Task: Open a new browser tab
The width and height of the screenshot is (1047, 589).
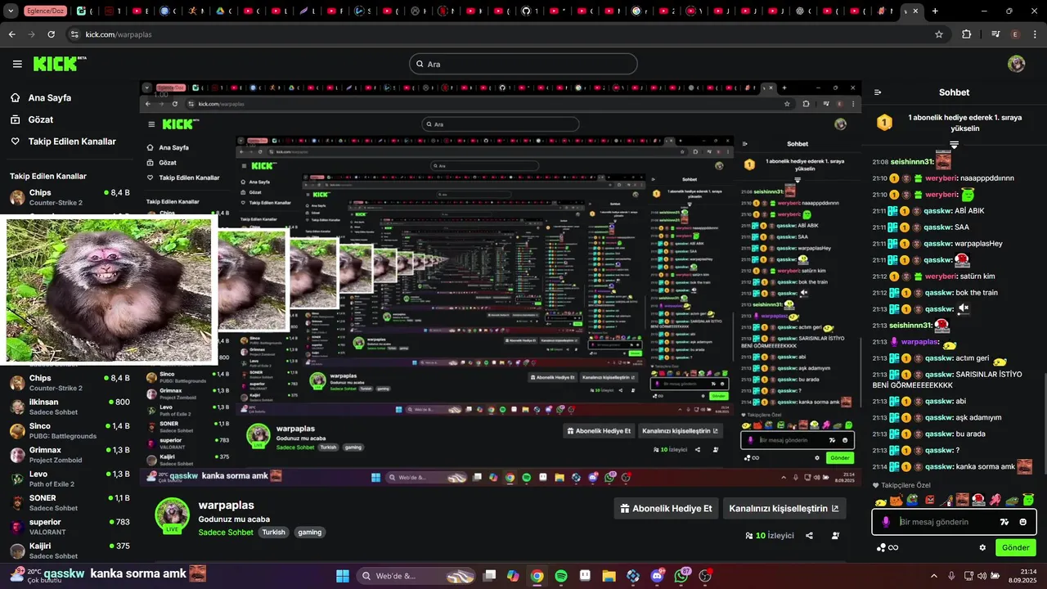Action: click(935, 11)
